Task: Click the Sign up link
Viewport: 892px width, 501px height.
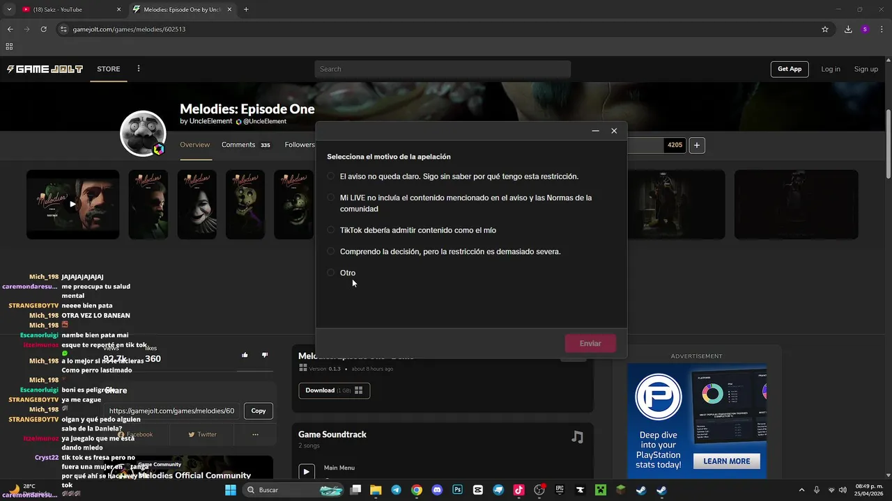Action: (x=866, y=69)
